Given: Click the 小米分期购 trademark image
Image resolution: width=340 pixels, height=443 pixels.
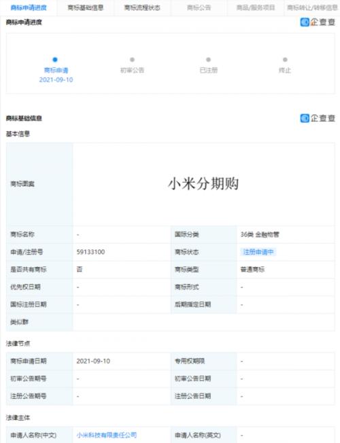Looking at the screenshot, I should pos(203,183).
